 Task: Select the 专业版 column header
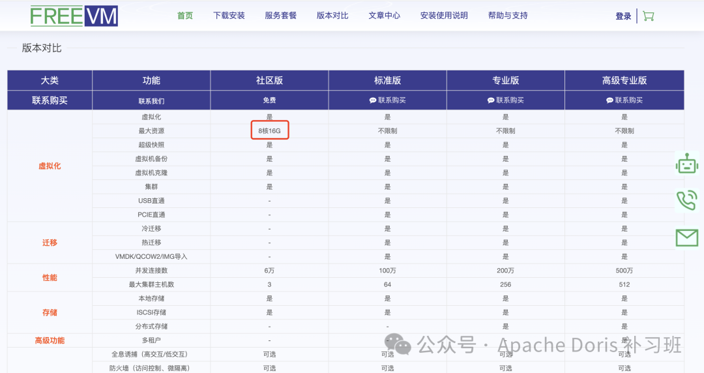click(x=506, y=80)
